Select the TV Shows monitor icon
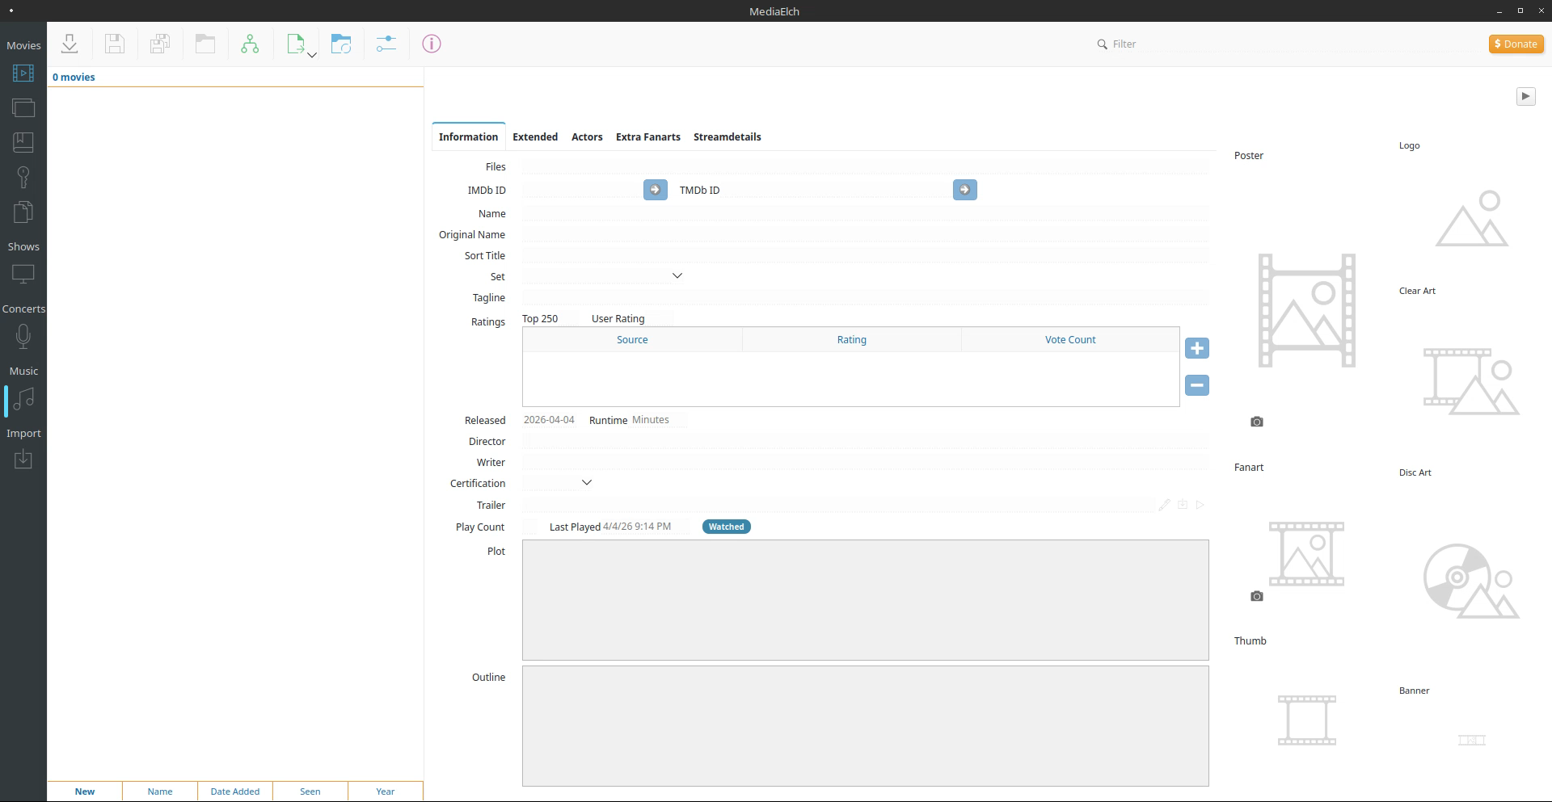This screenshot has width=1552, height=802. (x=23, y=275)
